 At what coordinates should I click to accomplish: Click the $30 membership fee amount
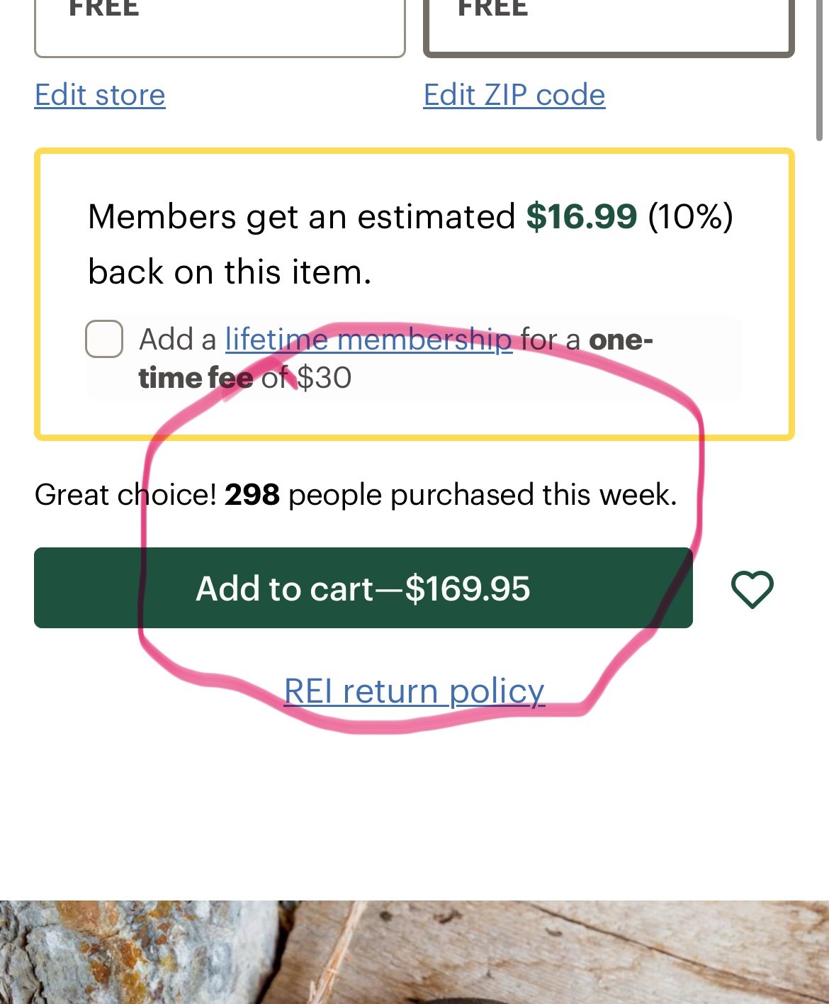[x=324, y=378]
